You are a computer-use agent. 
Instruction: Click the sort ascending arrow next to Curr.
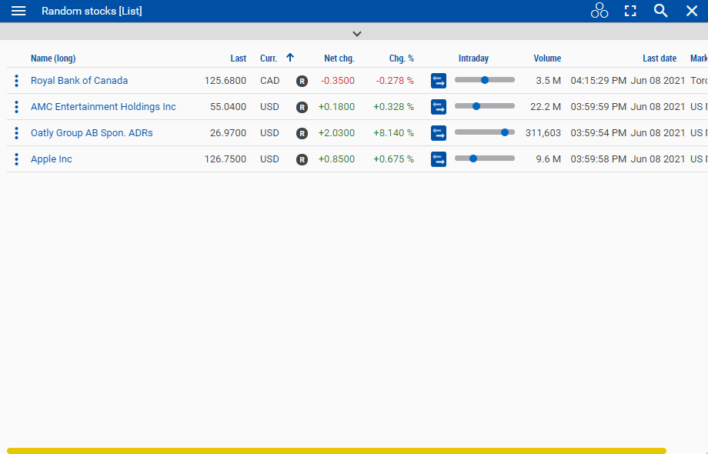(290, 57)
